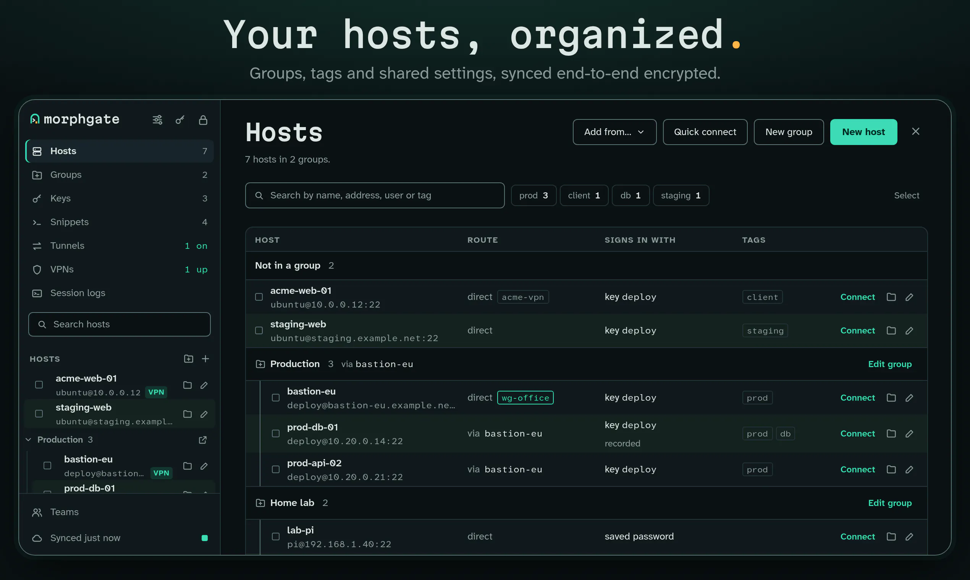Image resolution: width=970 pixels, height=580 pixels.
Task: Click the Search hosts field in sidebar
Action: 119,324
